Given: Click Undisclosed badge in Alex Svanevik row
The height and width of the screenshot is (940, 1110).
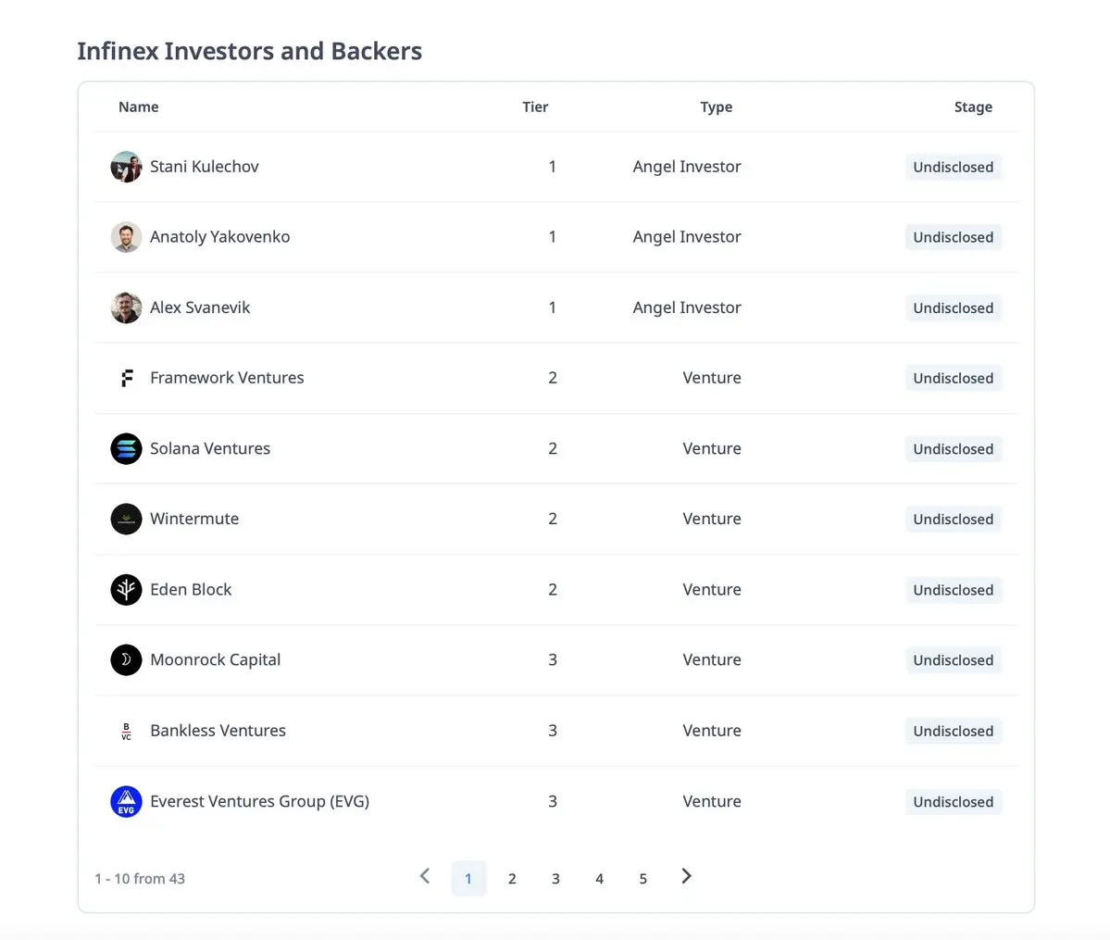Looking at the screenshot, I should pos(953,308).
